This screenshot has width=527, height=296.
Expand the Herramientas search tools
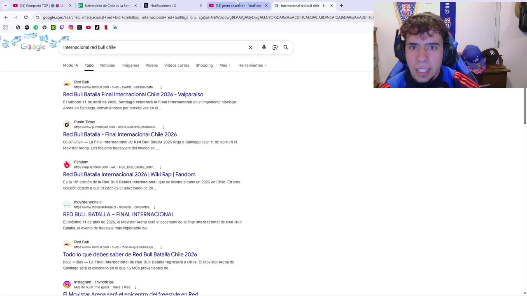pos(252,65)
